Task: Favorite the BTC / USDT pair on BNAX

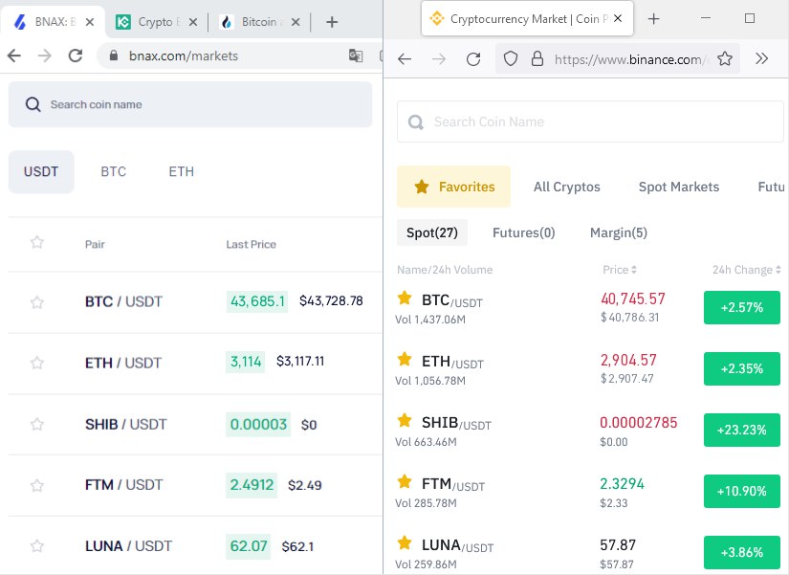Action: (36, 302)
